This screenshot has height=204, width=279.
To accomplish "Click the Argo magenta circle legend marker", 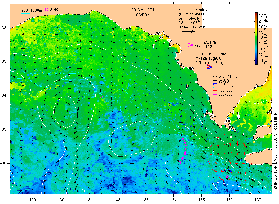I will pos(46,9).
